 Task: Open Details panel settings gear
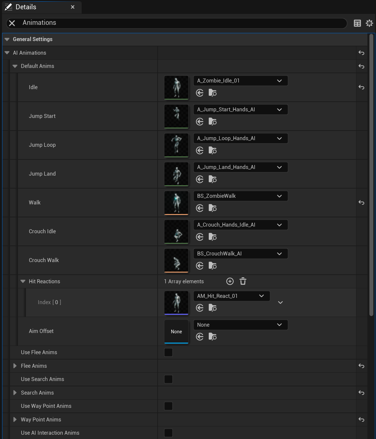369,23
